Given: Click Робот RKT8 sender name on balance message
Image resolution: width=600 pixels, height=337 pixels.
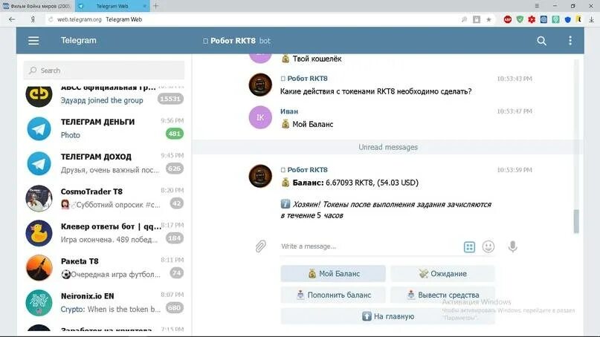Looking at the screenshot, I should click(307, 170).
